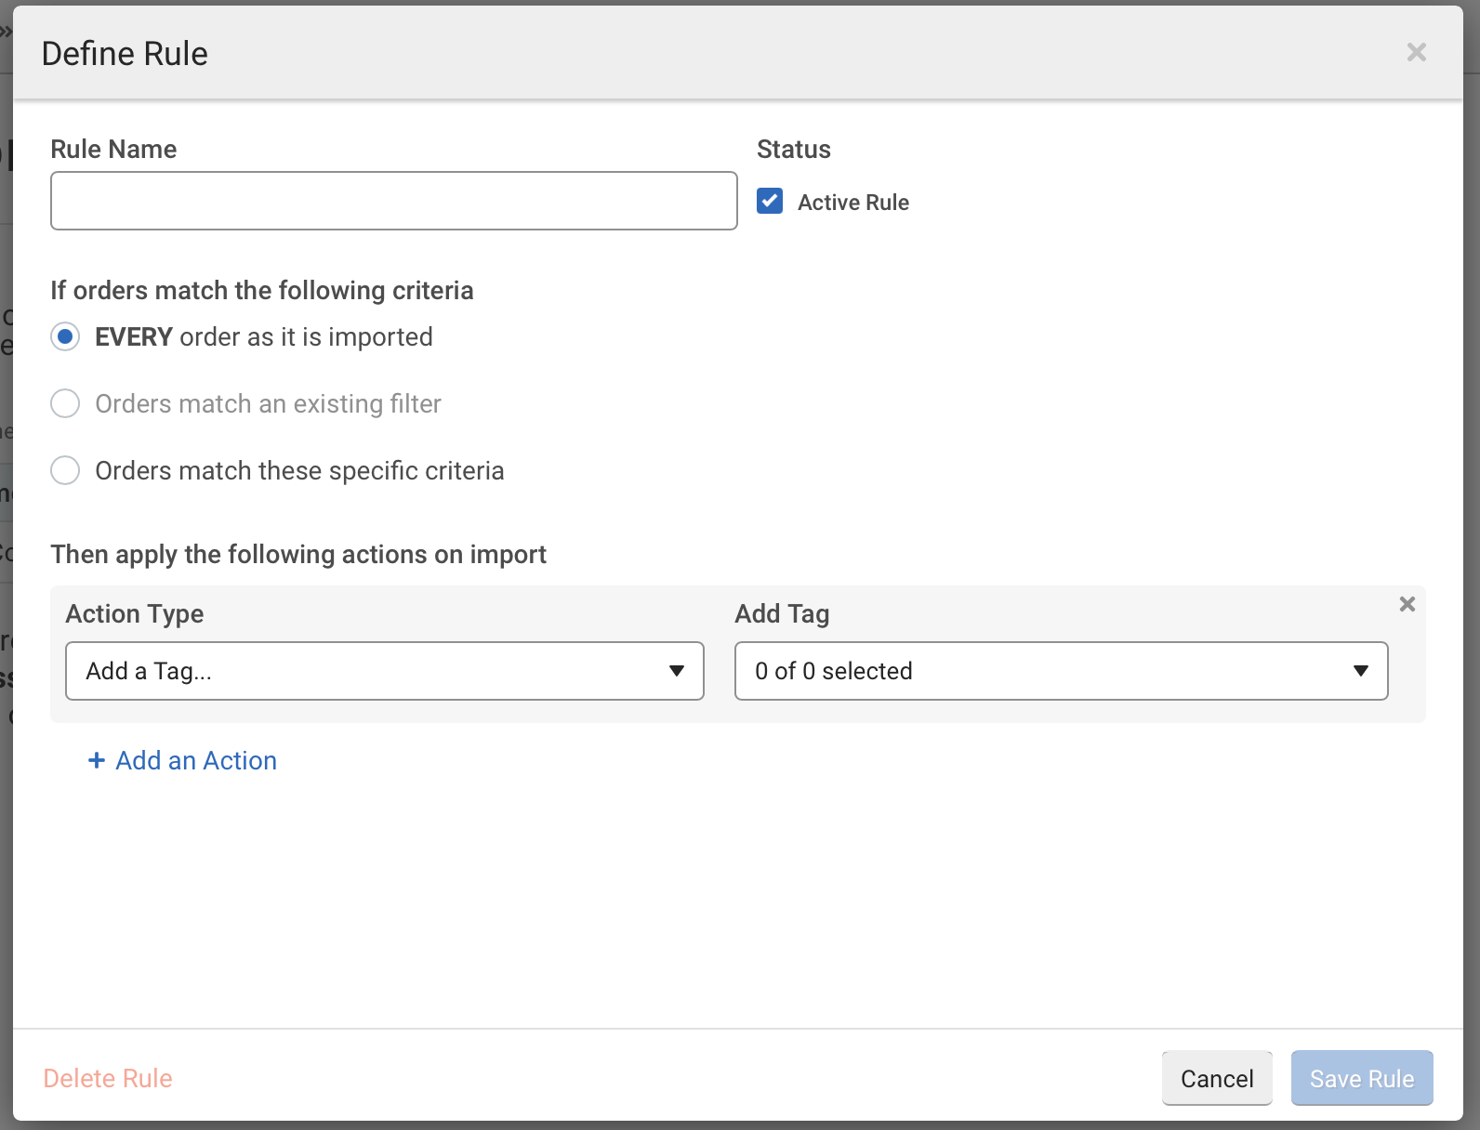Click the Save Rule button
1480x1130 pixels.
coord(1361,1078)
